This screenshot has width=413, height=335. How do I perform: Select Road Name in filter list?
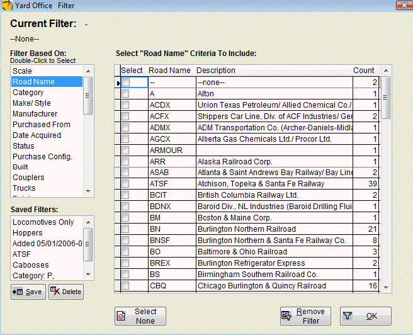(x=47, y=82)
